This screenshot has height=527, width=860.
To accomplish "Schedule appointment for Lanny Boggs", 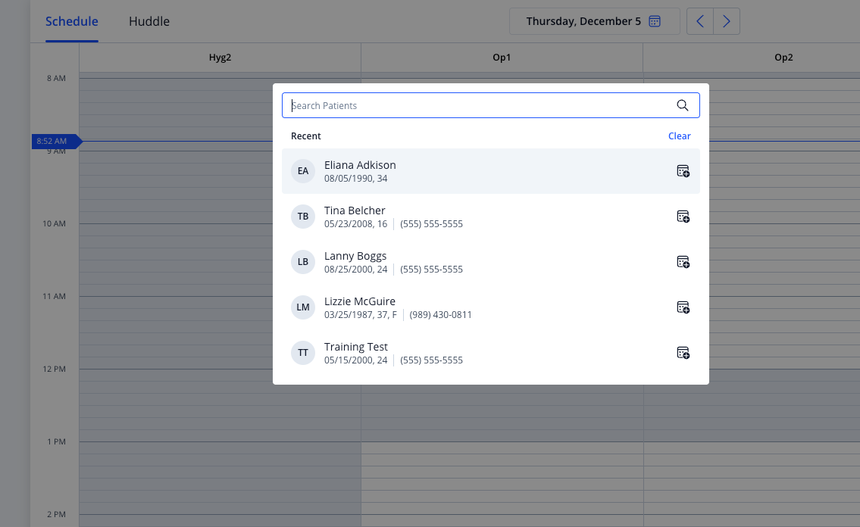I will pos(683,262).
